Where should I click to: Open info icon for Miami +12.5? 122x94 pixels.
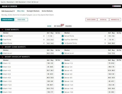[1, 85]
